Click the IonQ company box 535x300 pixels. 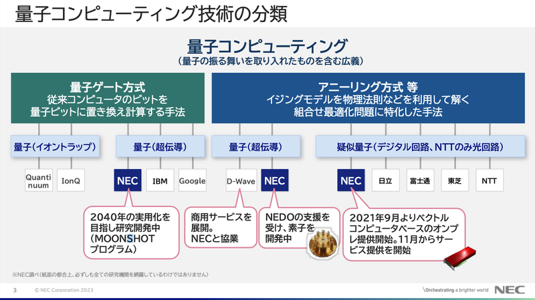point(72,180)
